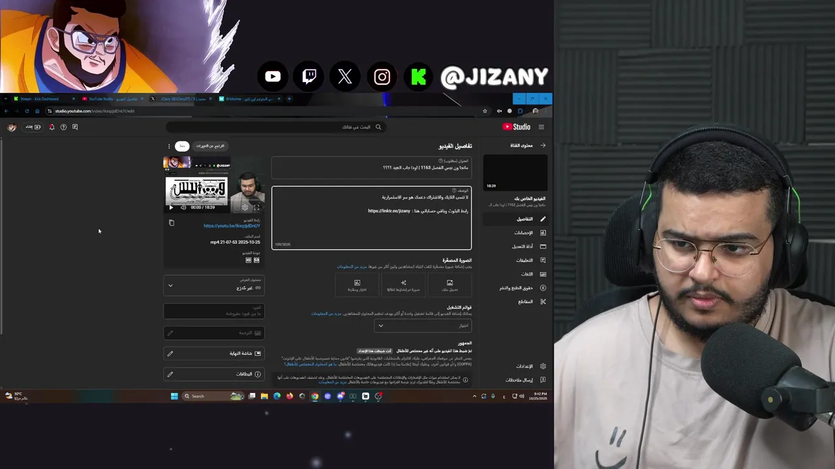Click the القيود restrictions box
The width and height of the screenshot is (835, 469).
[214, 311]
